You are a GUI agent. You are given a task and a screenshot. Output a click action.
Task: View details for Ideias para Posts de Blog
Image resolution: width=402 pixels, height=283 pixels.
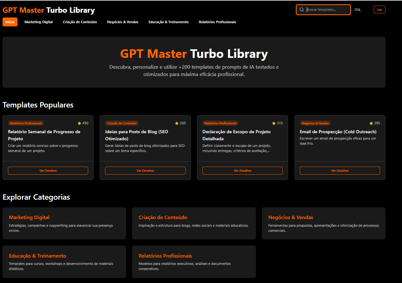point(145,170)
